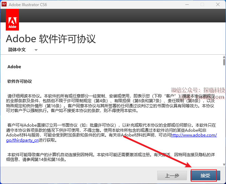Click the 接受 (Accept) button
The width and height of the screenshot is (226, 184).
205,176
